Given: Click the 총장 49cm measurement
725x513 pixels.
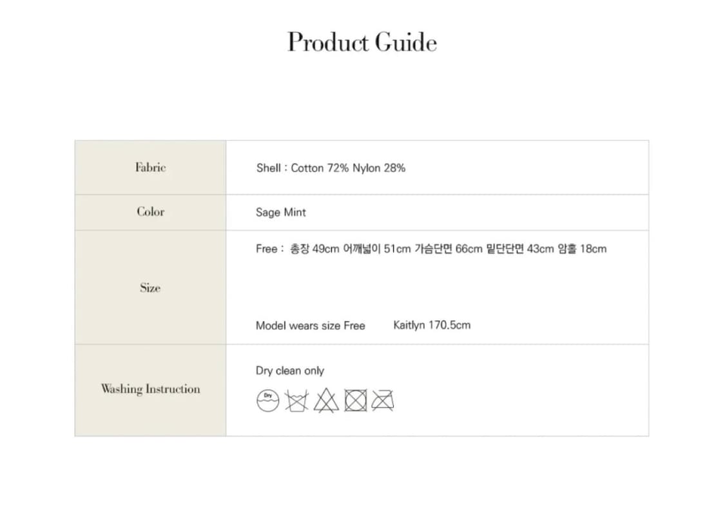Looking at the screenshot, I should pyautogui.click(x=314, y=249).
